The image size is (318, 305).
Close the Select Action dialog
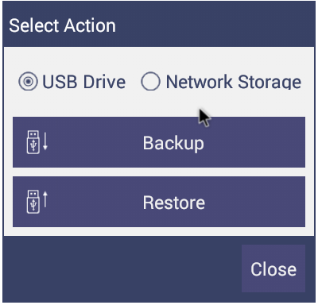pyautogui.click(x=273, y=268)
